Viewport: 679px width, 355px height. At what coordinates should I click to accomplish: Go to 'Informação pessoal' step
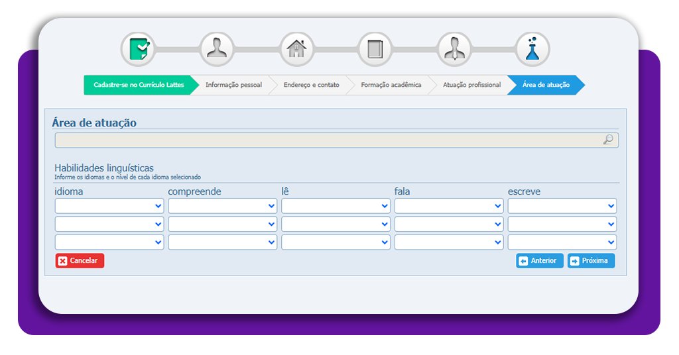pos(233,85)
